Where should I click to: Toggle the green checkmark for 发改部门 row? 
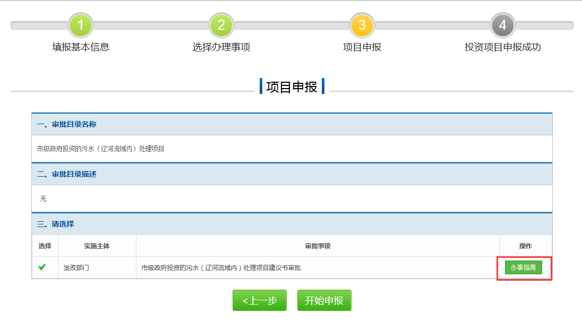[42, 267]
